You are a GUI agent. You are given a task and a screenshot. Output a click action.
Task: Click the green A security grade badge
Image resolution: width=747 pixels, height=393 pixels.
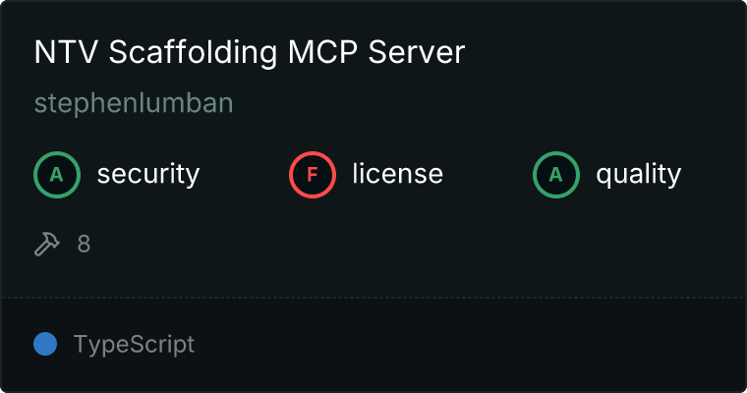point(57,175)
